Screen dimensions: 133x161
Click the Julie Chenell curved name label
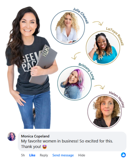tap(81, 16)
